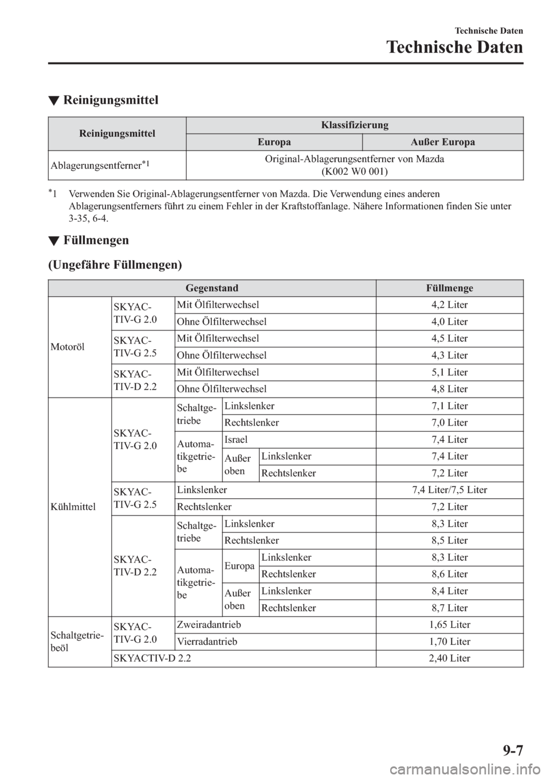Select the "4,8 Liter" value

point(450,389)
